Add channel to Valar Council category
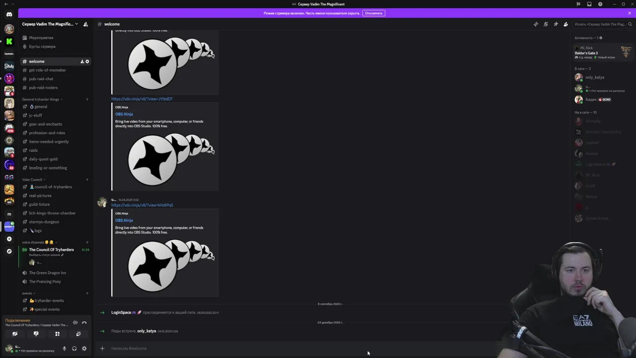The image size is (636, 358). tap(87, 179)
